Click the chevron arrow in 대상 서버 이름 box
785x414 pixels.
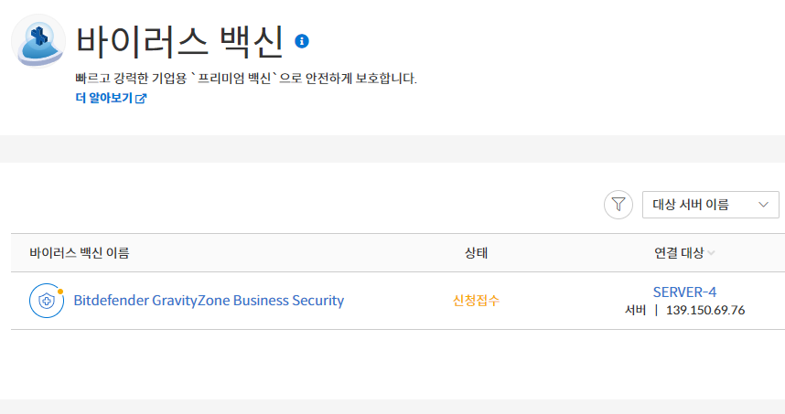click(763, 205)
